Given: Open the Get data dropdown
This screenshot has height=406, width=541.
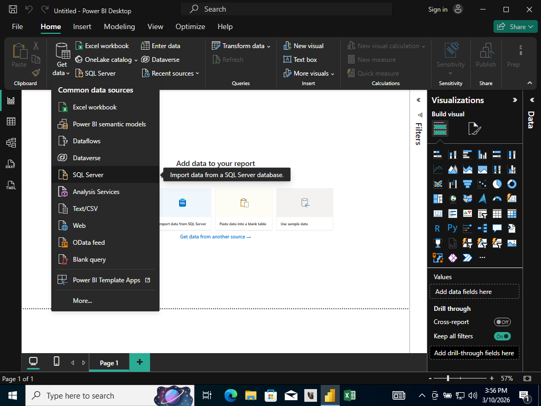Looking at the screenshot, I should click(x=62, y=59).
